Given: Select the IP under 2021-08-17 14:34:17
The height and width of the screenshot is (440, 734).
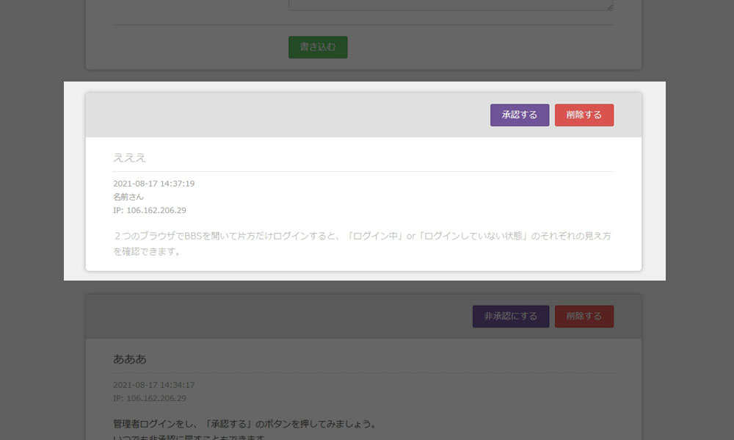Looking at the screenshot, I should (149, 398).
